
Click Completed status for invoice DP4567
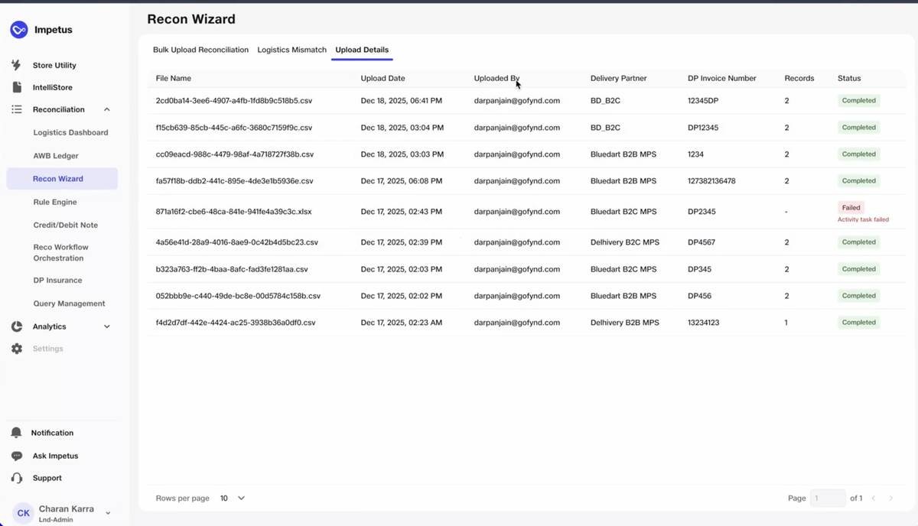(x=859, y=242)
